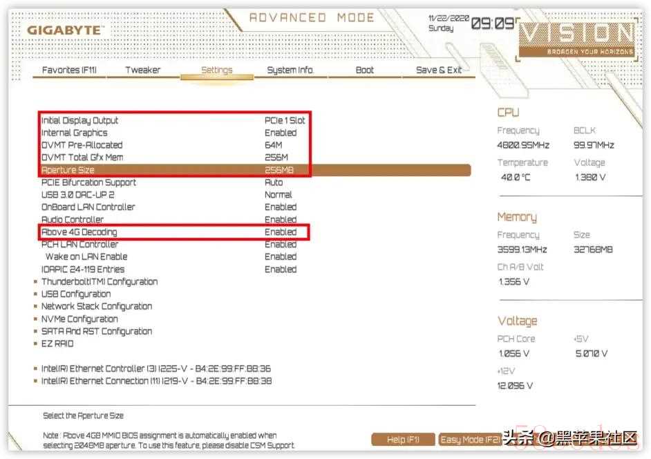
Task: Click the memory size 32768MB value
Action: pos(593,250)
